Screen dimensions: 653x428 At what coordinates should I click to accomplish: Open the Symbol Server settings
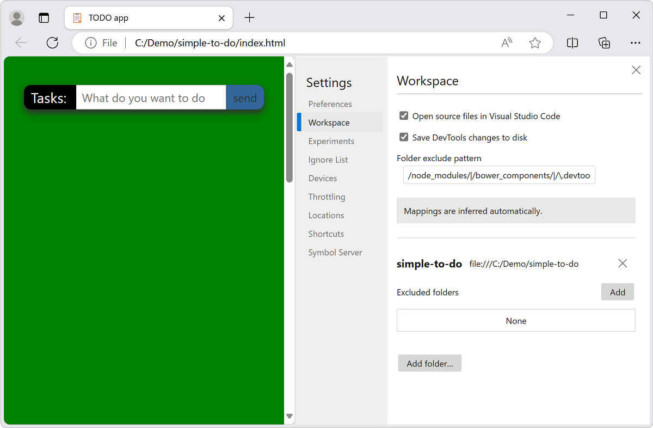click(335, 252)
